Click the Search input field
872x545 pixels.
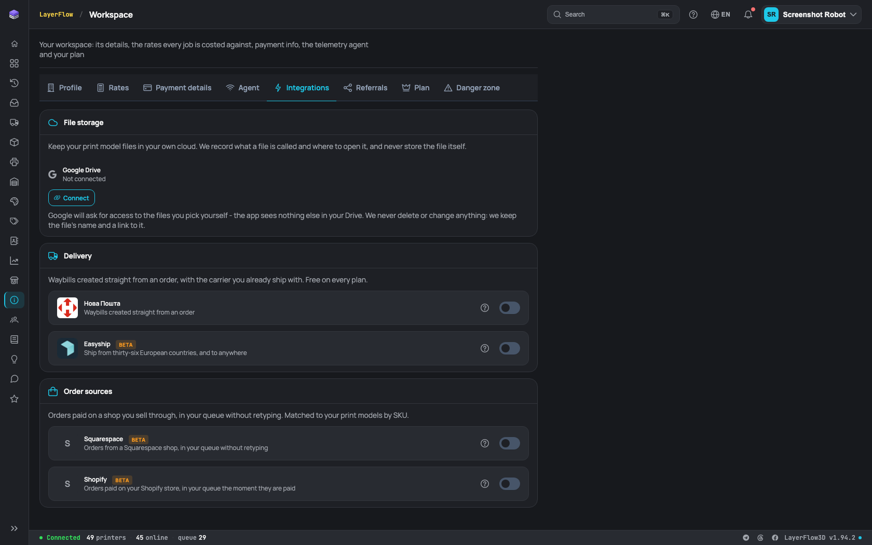[x=614, y=15]
